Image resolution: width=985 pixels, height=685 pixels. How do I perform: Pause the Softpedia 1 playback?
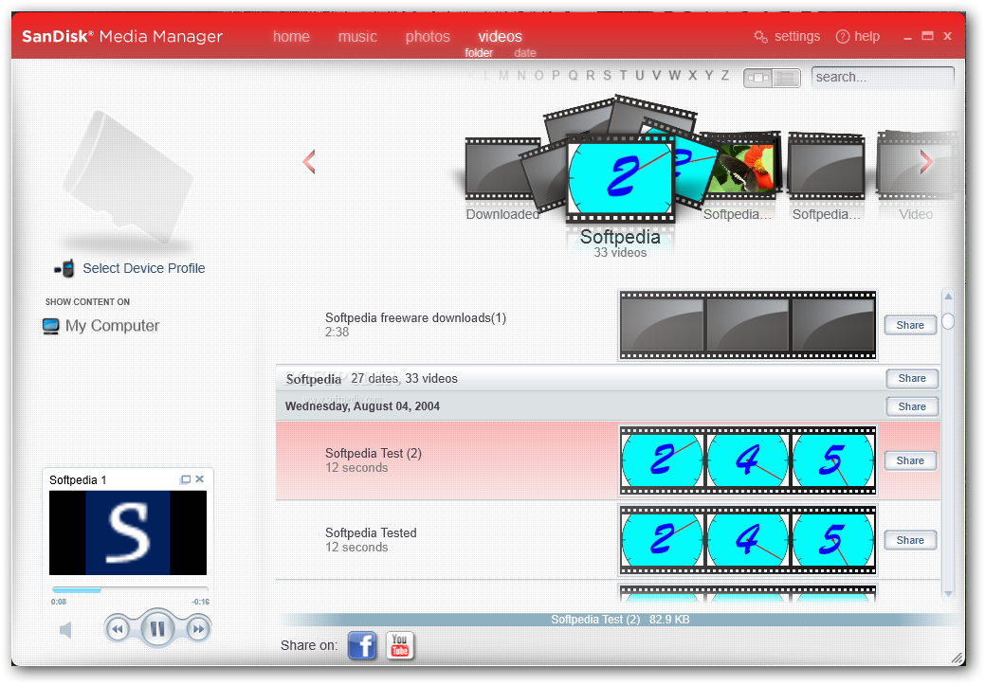click(x=157, y=628)
